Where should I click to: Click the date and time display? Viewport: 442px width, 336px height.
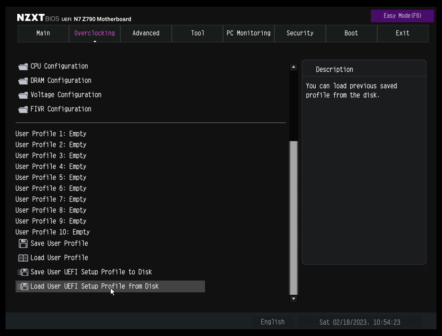tap(359, 322)
